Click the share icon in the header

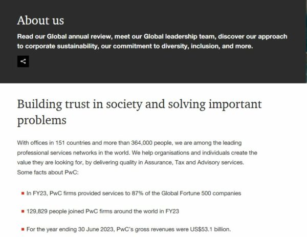(x=23, y=61)
